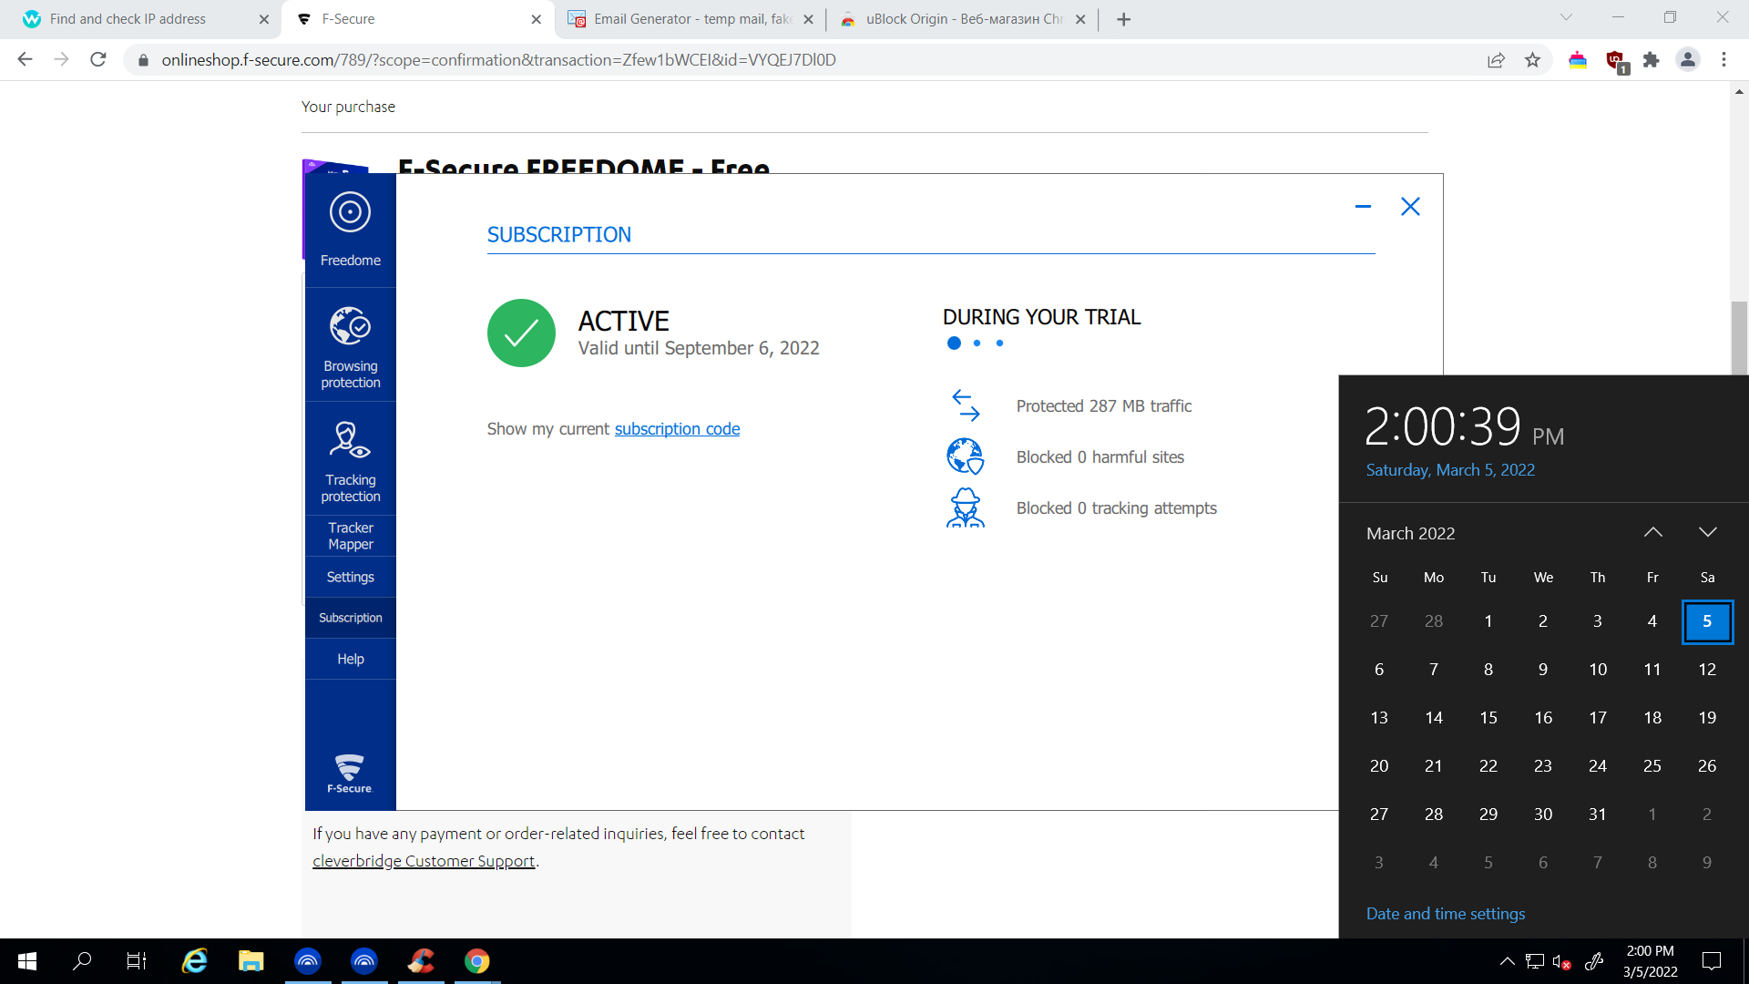The image size is (1749, 984).
Task: Close the Freedome window with the X
Action: coord(1410,207)
